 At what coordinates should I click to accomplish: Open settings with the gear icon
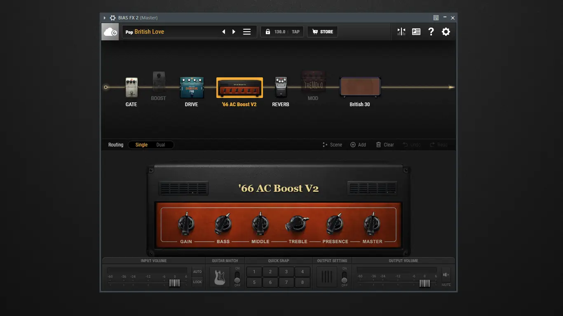(x=446, y=32)
